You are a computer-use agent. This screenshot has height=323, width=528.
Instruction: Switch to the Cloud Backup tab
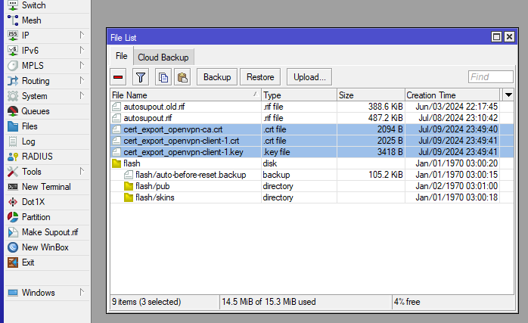point(164,57)
